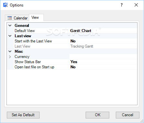Click the Cancel button
Viewport: 144px width, 123px height.
127,115
